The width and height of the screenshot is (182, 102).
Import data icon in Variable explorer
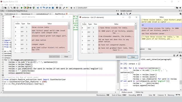[x=121, y=14]
